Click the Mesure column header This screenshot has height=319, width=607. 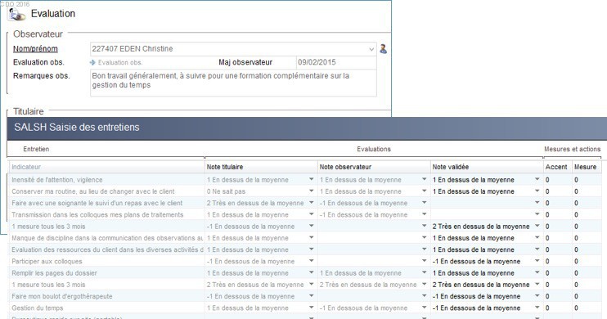(586, 167)
